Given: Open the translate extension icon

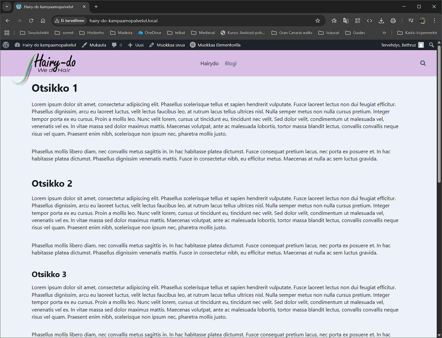Looking at the screenshot, I should 346,21.
